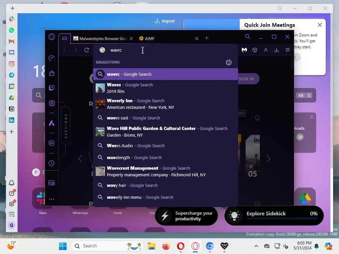Viewport: 339px width, 254px height.
Task: Open WhatsApp in Sidekick sidebar
Action: (x=12, y=30)
